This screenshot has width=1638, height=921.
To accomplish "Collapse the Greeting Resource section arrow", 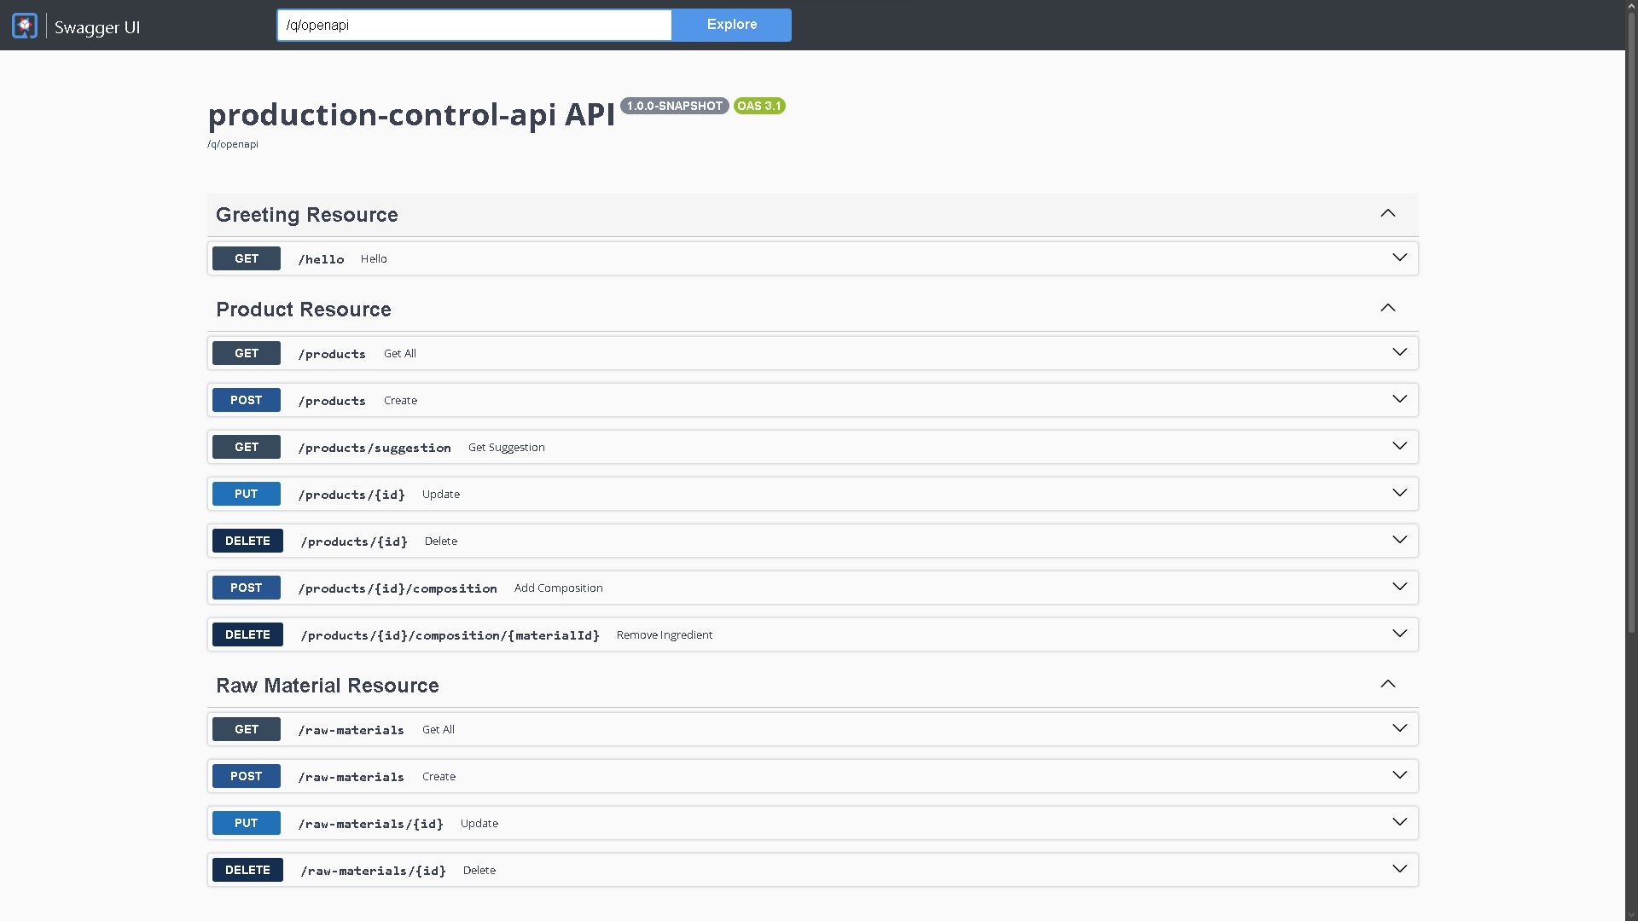I will coord(1388,214).
